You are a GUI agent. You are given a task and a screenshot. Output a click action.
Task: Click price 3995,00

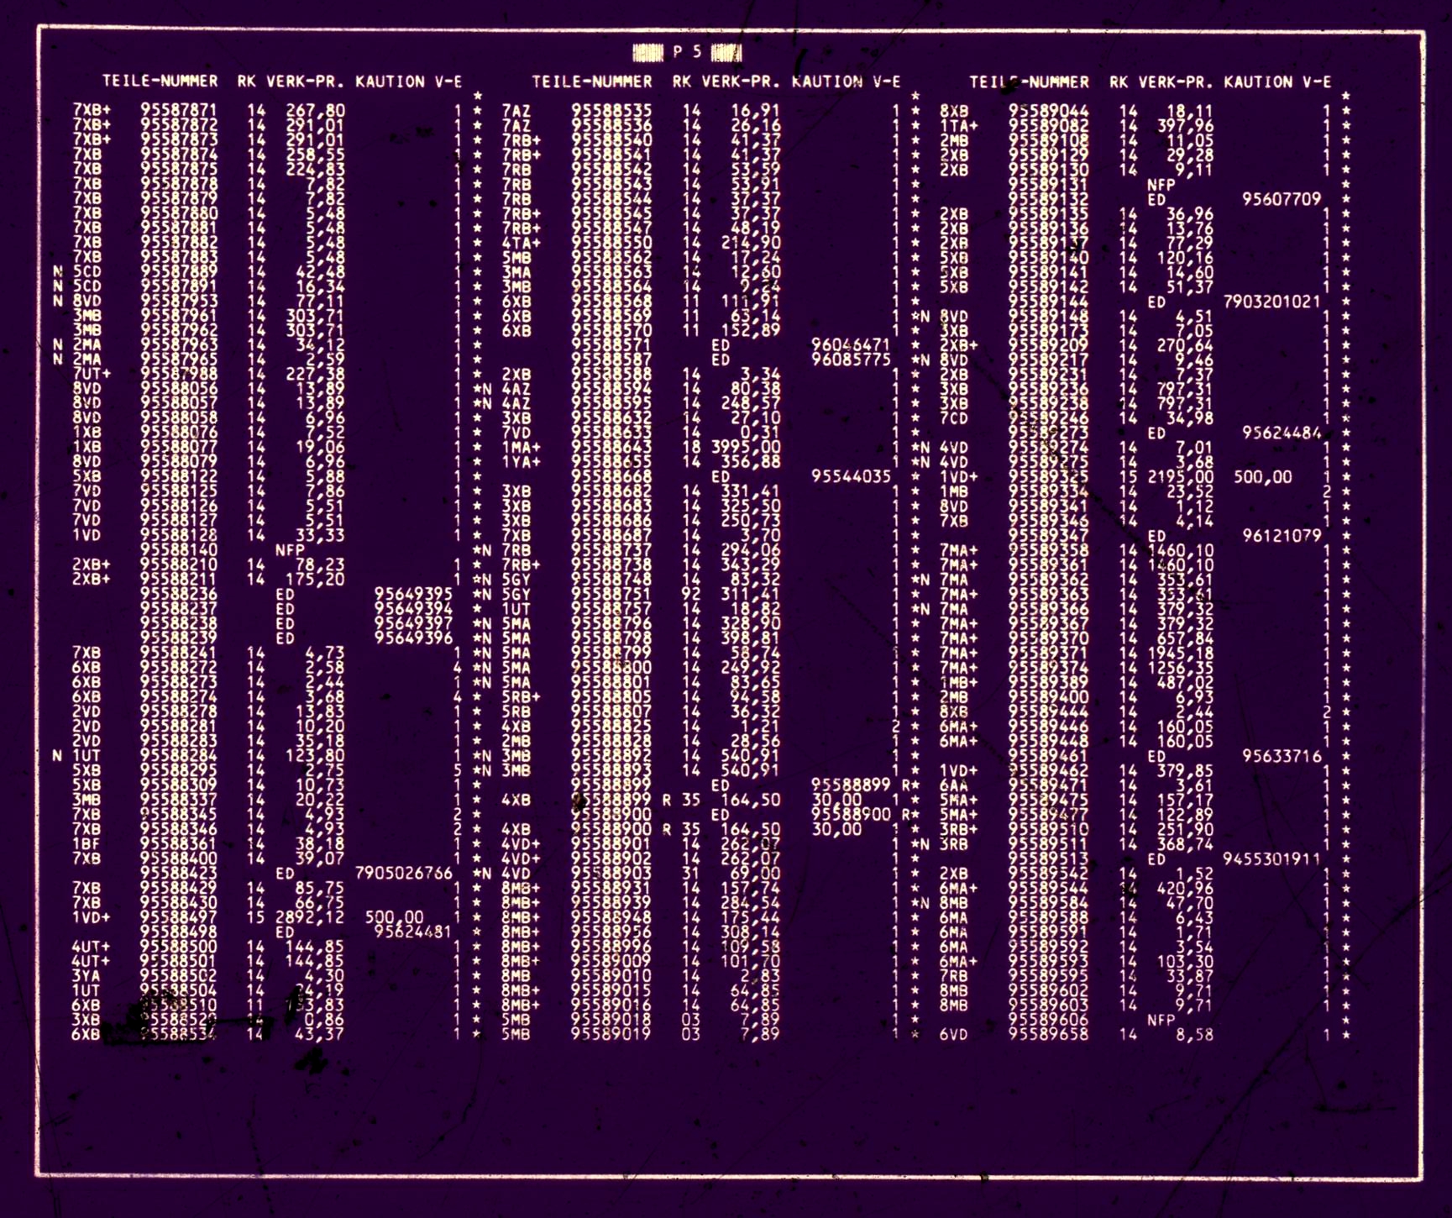tap(746, 448)
